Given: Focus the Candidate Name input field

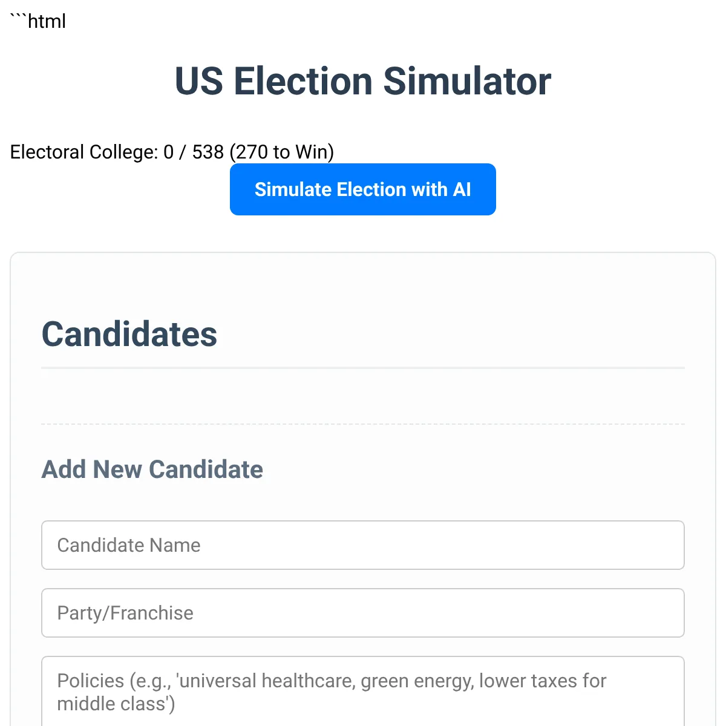Looking at the screenshot, I should point(362,545).
